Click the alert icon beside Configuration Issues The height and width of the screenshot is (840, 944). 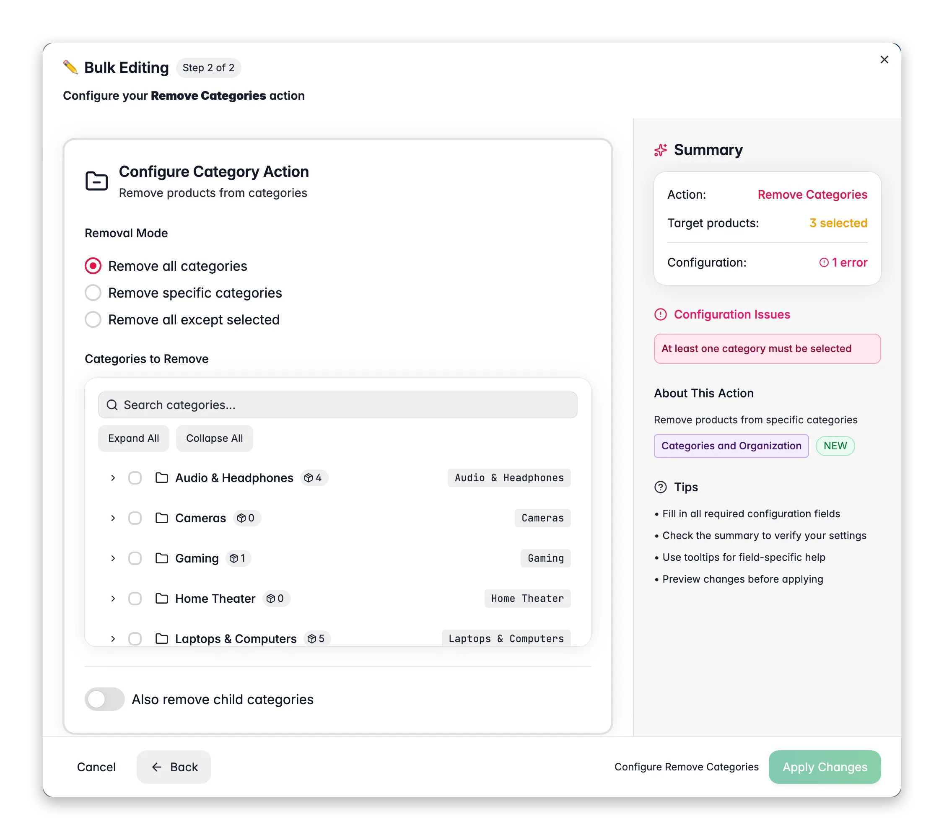[661, 314]
